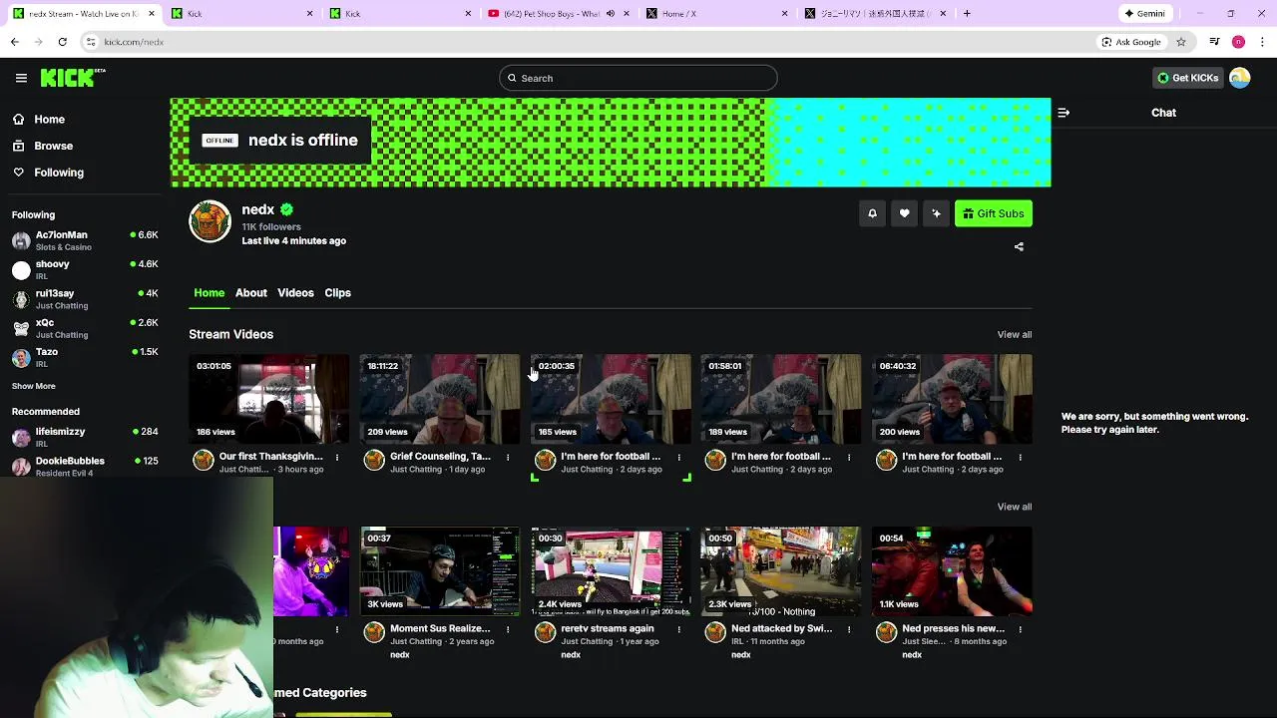The image size is (1277, 718).
Task: Click the sparkle icon beside Gift Subs
Action: 936,213
